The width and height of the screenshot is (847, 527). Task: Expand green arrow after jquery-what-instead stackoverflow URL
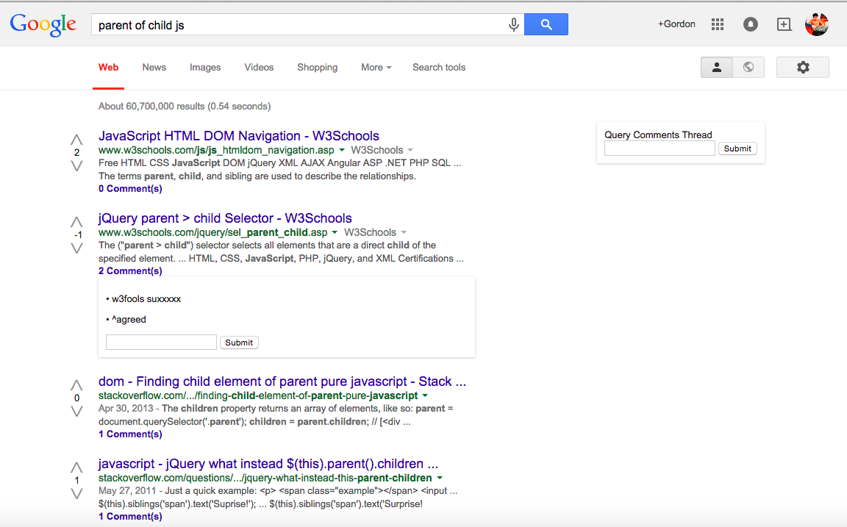coord(440,478)
